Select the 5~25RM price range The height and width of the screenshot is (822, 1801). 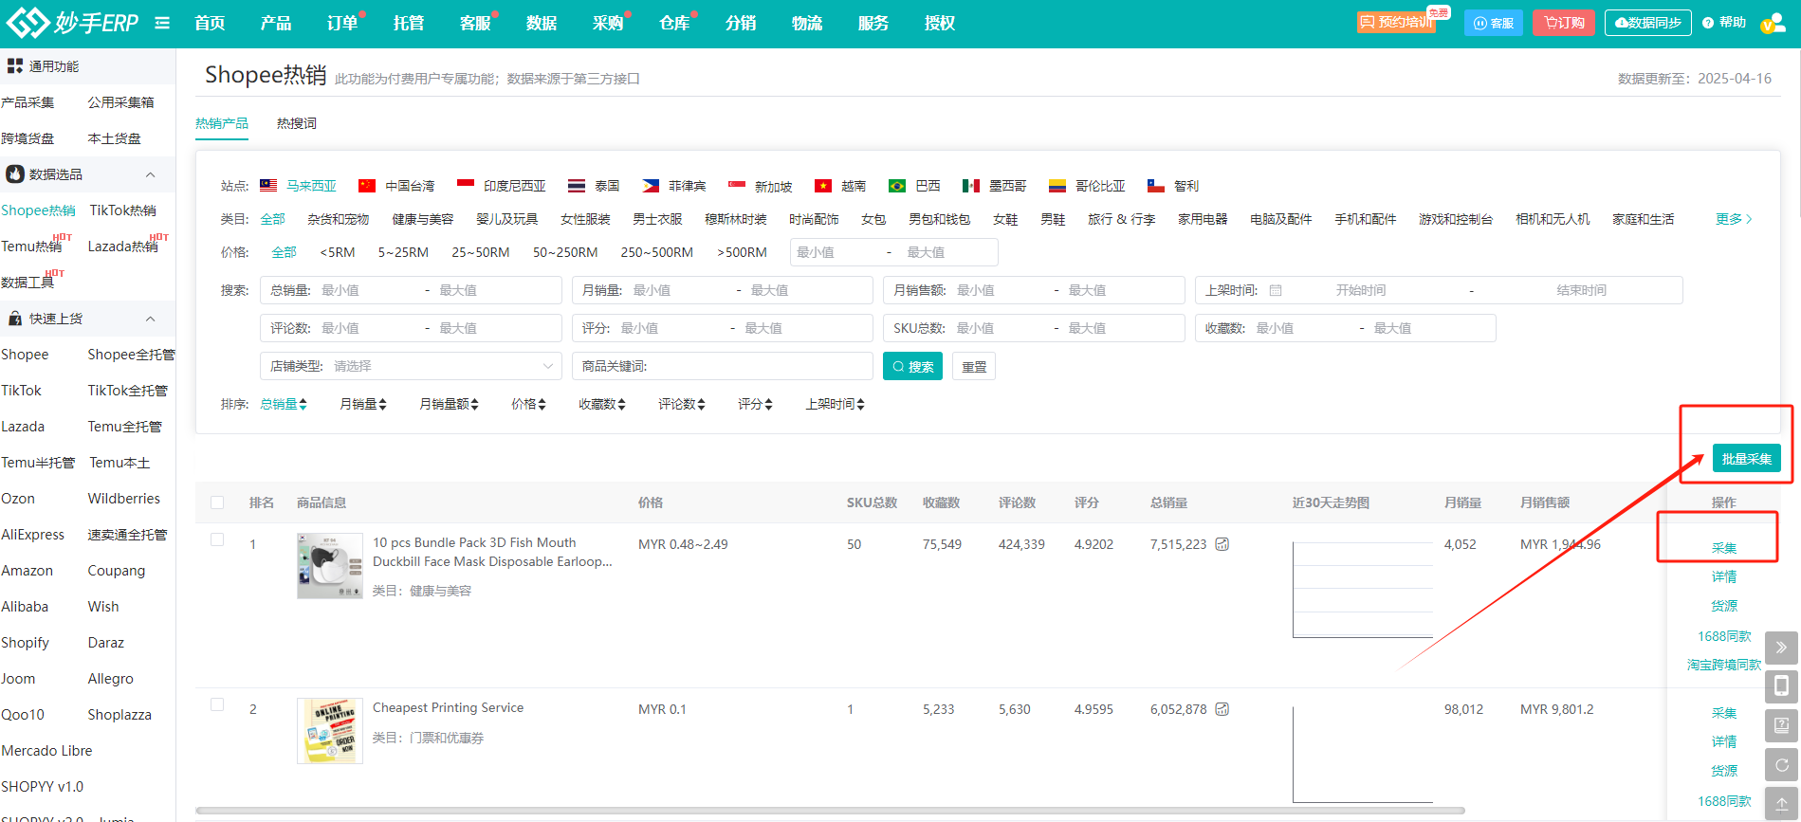coord(403,252)
